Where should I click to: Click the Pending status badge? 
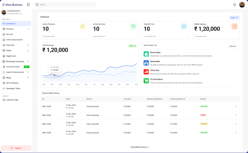[204, 124]
